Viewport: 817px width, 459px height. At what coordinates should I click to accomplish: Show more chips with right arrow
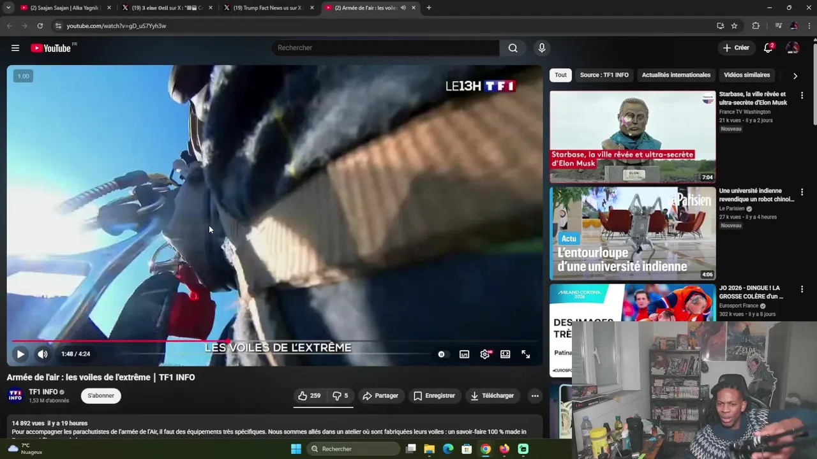tap(795, 76)
